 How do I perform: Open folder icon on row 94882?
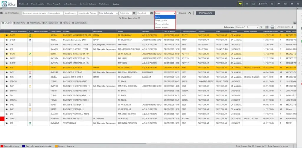coord(6,119)
